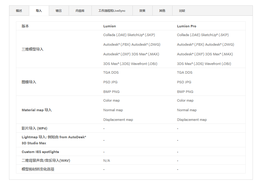Select the 比较 tab
The width and height of the screenshot is (261, 187).
tap(182, 11)
